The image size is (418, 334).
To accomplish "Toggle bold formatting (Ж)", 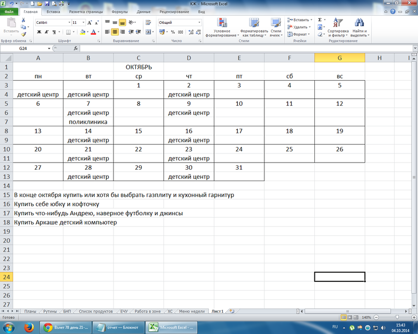I will pyautogui.click(x=39, y=32).
